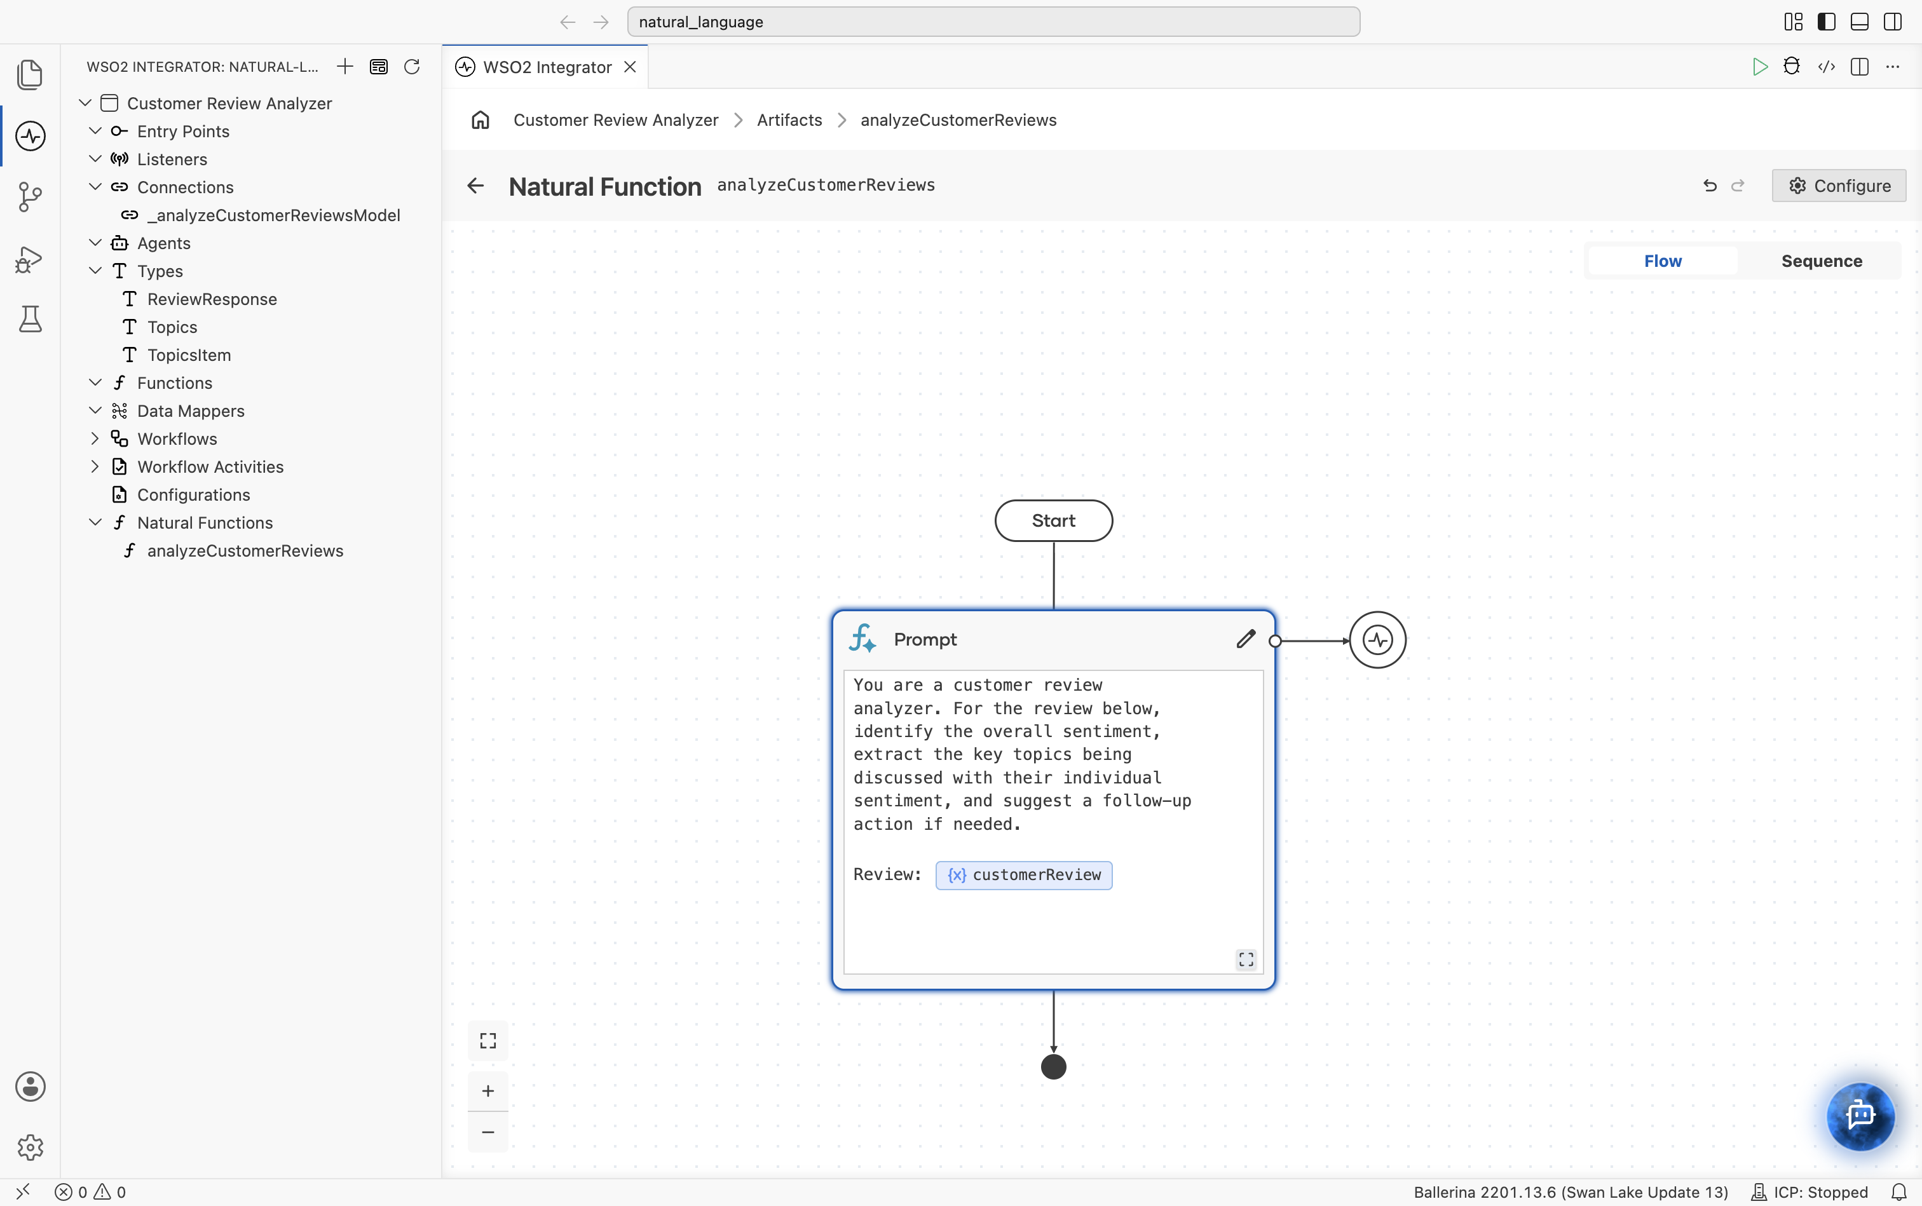Viewport: 1922px width, 1206px height.
Task: Run the integration with the play icon
Action: tap(1759, 66)
